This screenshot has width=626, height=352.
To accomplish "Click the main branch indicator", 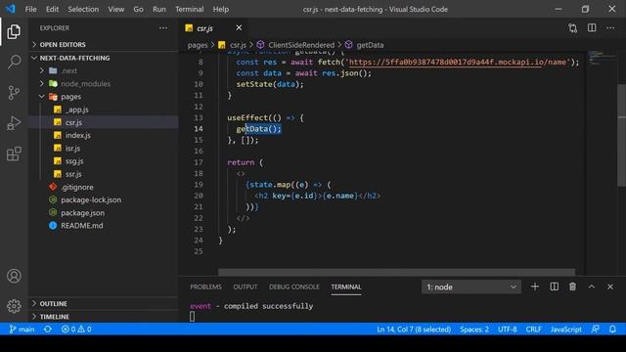I will 22,330.
